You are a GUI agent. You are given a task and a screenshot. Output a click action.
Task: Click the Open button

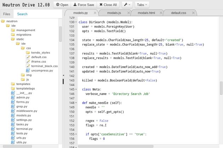(62, 5)
